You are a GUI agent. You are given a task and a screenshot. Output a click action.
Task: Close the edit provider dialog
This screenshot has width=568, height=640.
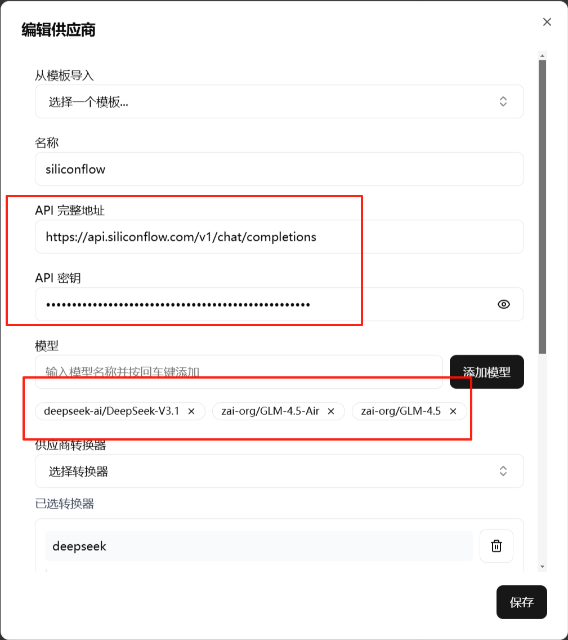tap(547, 22)
